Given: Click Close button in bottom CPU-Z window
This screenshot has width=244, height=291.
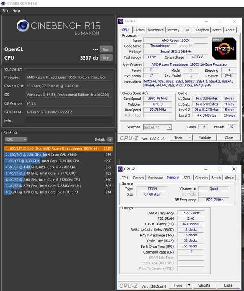Looking at the screenshot, I should click(x=228, y=285).
